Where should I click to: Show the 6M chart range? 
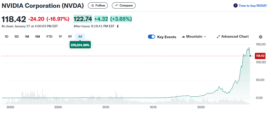[x=38, y=37]
